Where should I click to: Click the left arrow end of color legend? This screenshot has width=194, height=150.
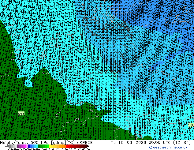[x=7, y=146]
